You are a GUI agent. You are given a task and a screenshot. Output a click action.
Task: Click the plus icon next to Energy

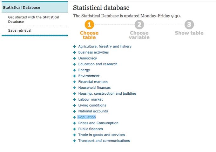74,70
